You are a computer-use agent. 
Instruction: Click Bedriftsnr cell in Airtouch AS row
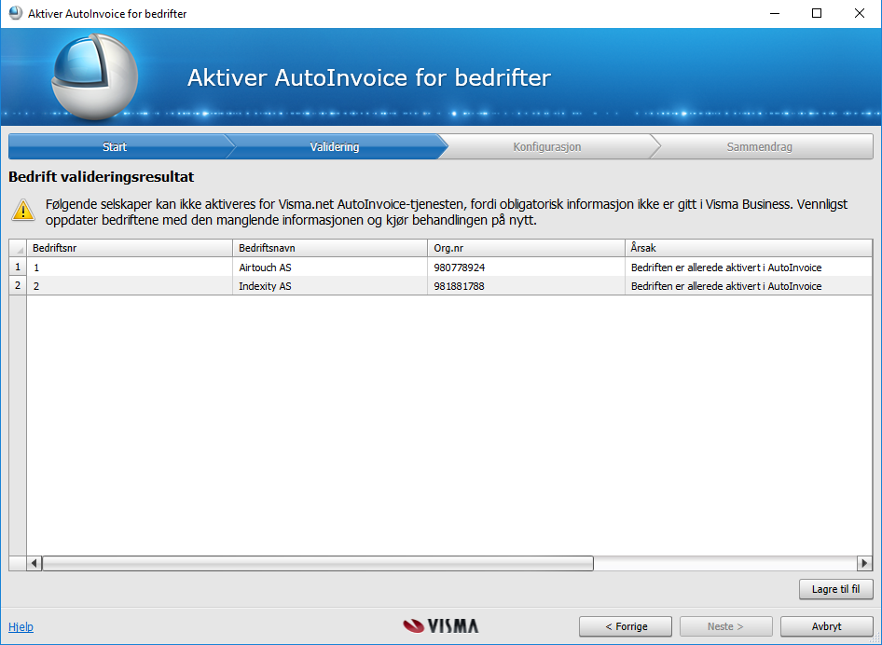point(130,268)
